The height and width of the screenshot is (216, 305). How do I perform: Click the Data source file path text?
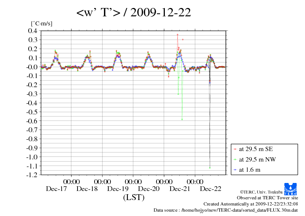[x=226, y=210]
